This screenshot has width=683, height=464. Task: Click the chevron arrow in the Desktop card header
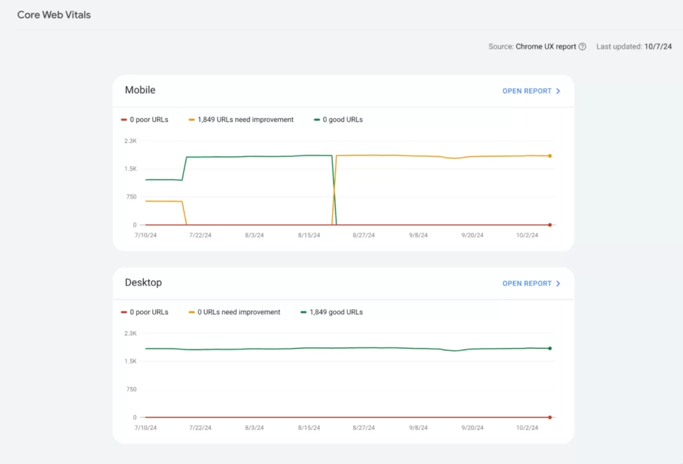558,283
